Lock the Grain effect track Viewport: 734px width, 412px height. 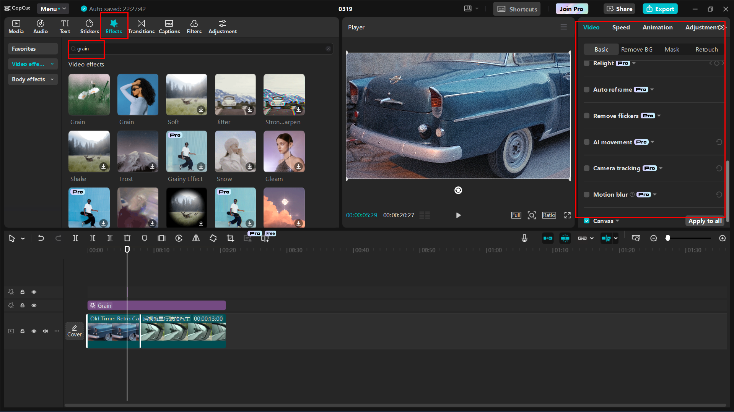tap(22, 305)
